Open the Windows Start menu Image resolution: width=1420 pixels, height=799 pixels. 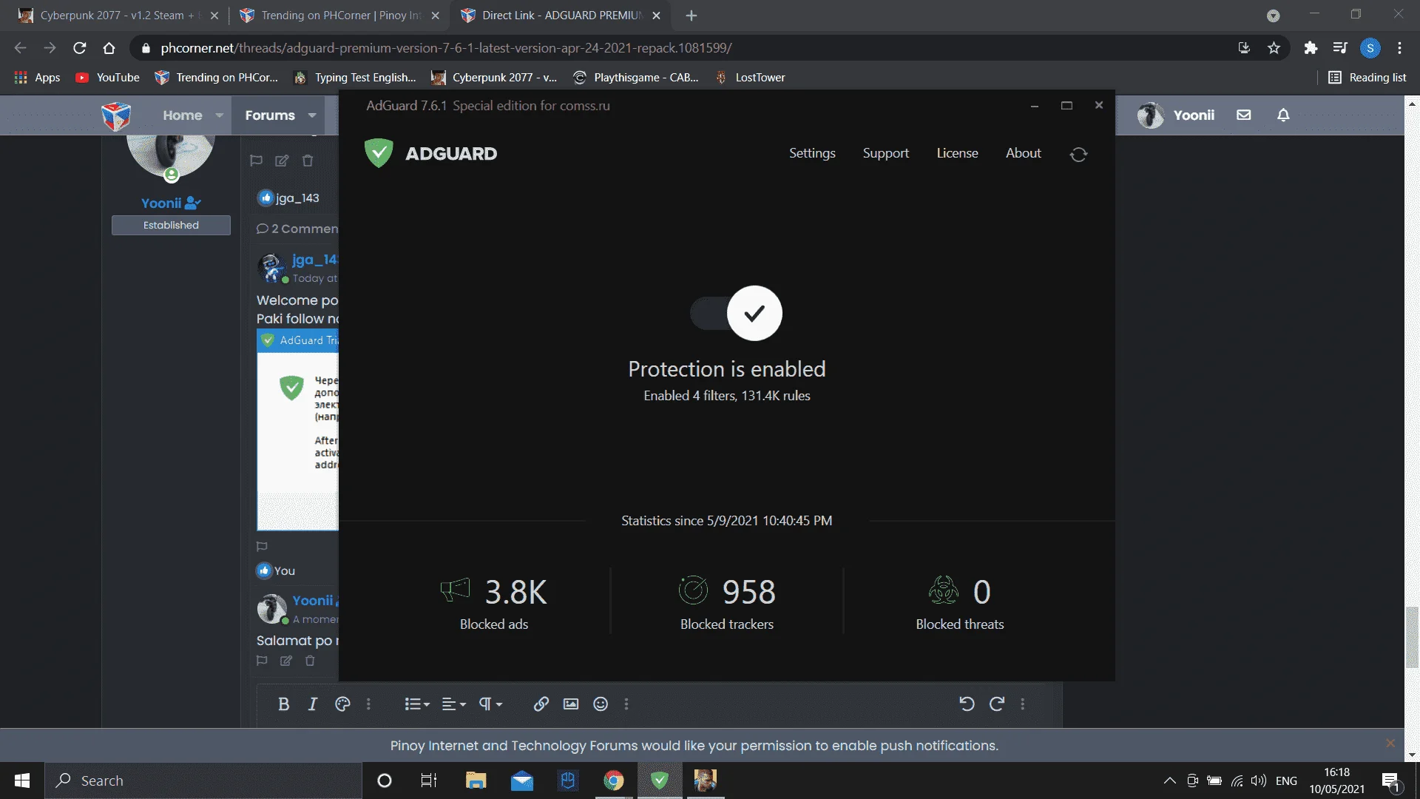coord(22,781)
